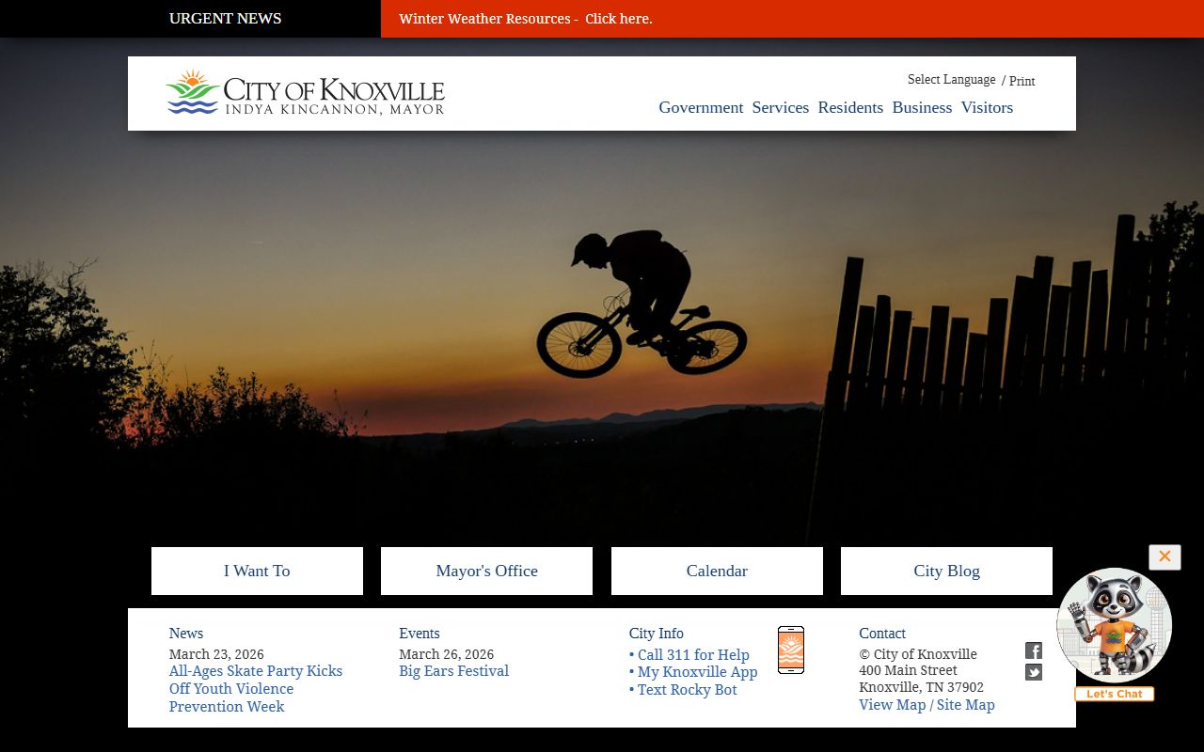
Task: Click the City of Knoxville logo
Action: click(x=305, y=92)
